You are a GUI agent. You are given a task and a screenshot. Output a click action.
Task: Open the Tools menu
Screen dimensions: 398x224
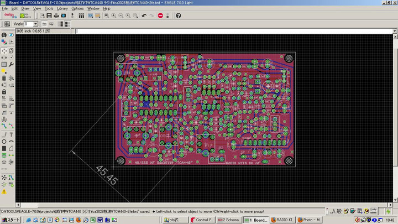[49, 9]
